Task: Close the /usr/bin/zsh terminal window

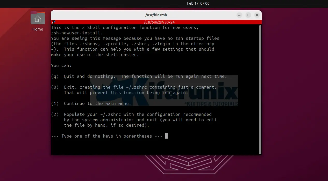Action: (257, 15)
